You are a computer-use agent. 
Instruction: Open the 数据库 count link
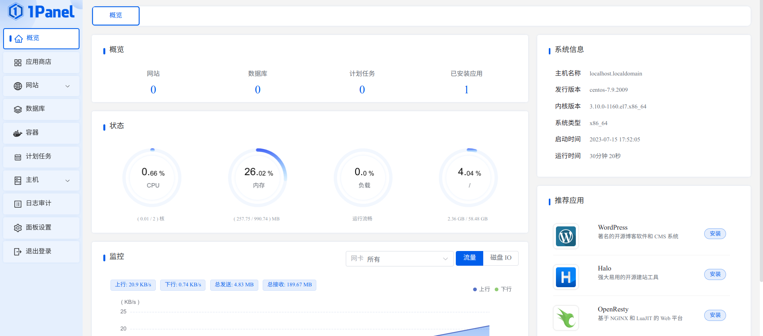(258, 90)
